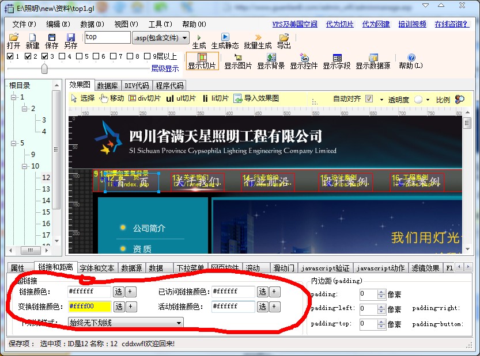The height and width of the screenshot is (356, 480).
Task: Open the 编辑(E) menu
Action: [x=58, y=24]
